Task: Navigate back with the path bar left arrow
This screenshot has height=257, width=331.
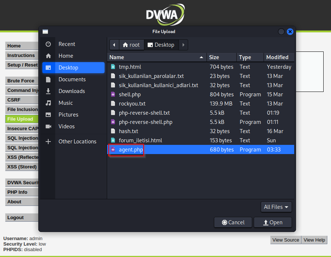Action: coord(114,45)
